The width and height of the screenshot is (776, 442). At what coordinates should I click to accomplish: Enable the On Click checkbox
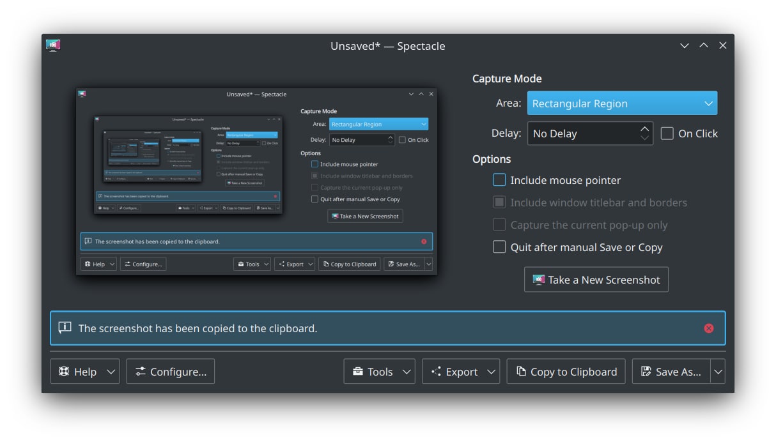[667, 133]
